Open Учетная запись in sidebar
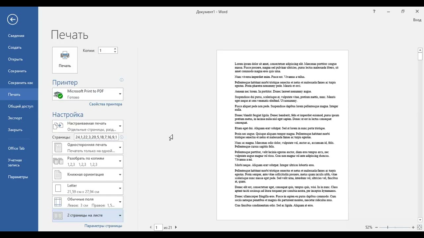 tap(19, 163)
